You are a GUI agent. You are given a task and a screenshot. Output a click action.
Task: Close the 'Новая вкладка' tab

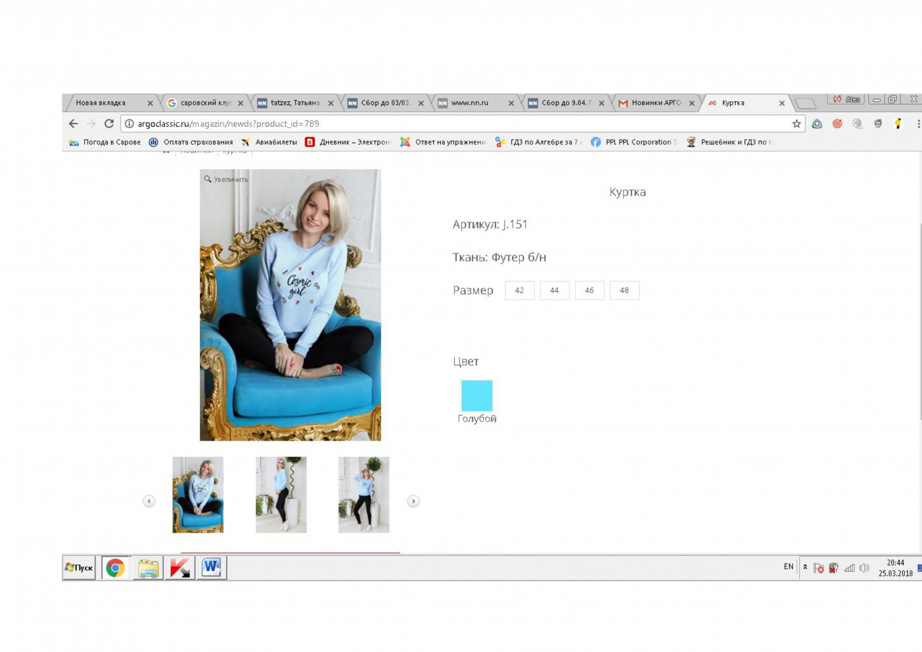[x=150, y=103]
